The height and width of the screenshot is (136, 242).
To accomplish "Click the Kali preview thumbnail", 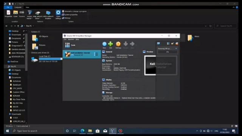I will click(x=160, y=65).
